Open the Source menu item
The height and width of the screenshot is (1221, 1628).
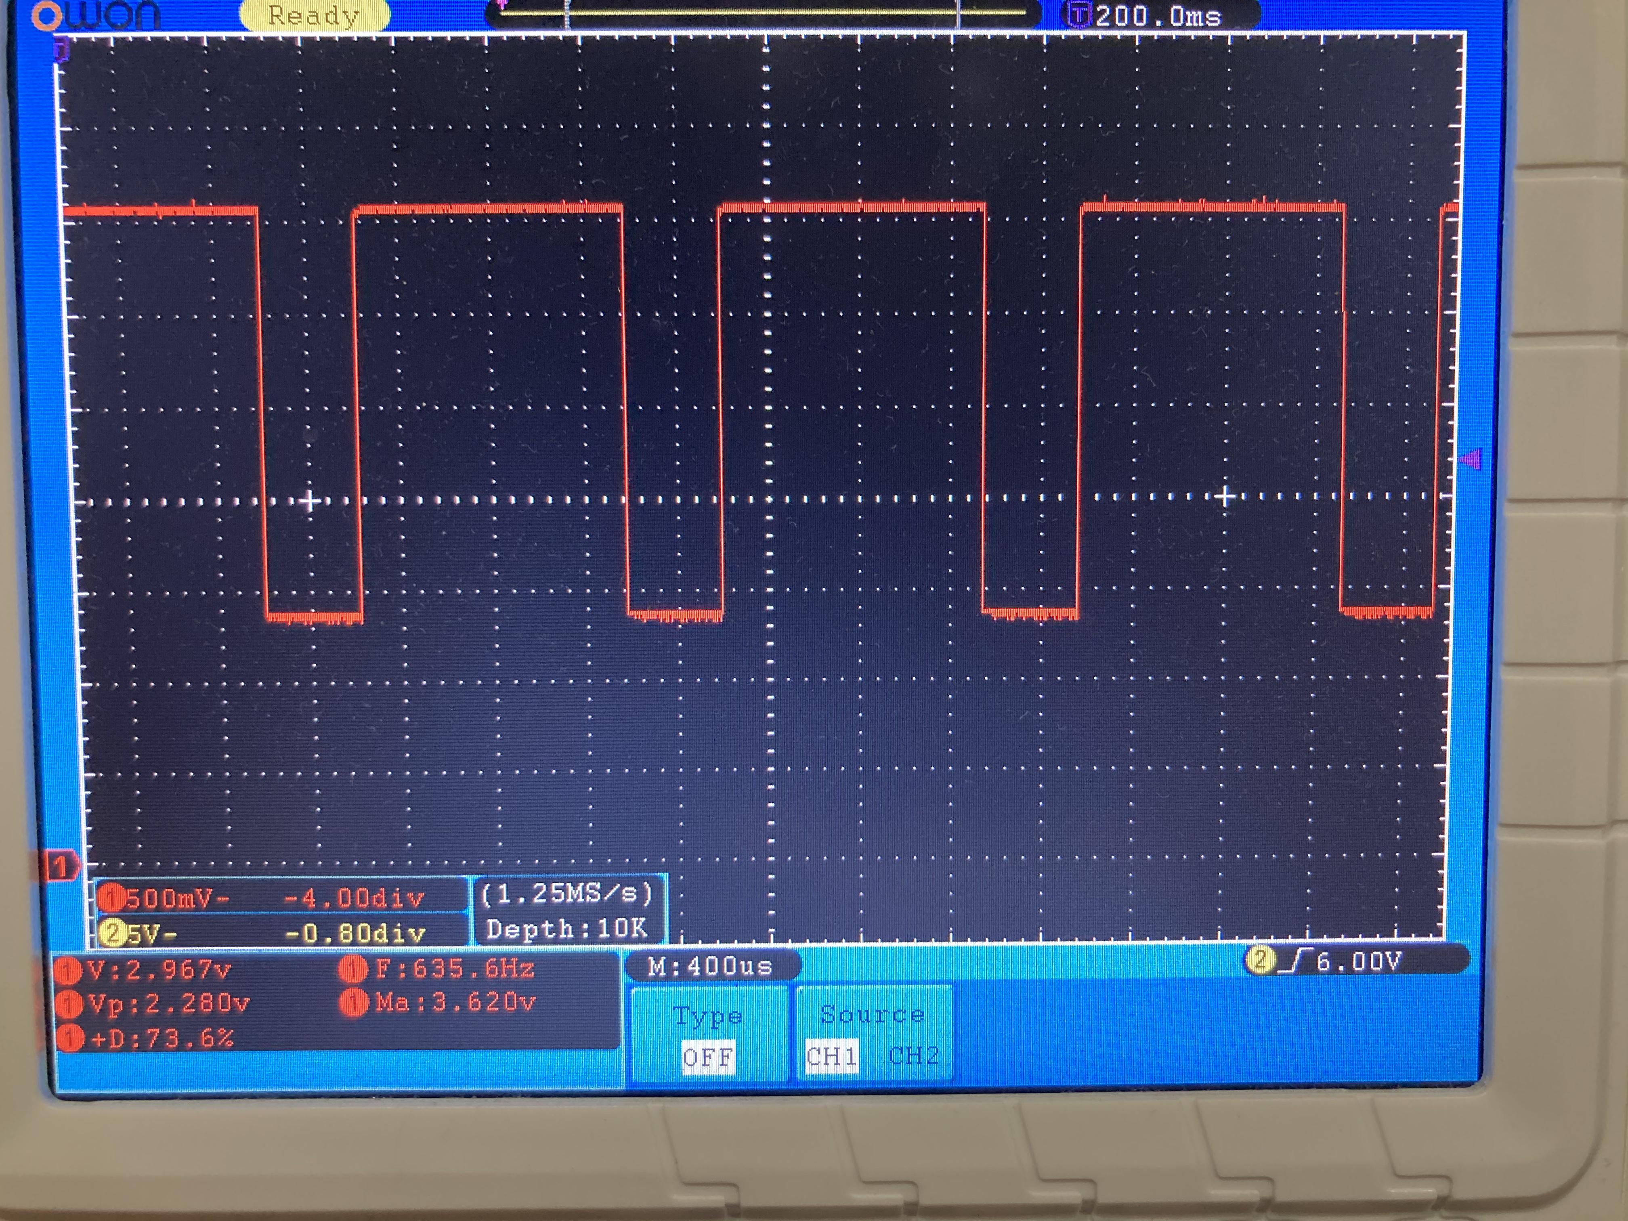872,1015
